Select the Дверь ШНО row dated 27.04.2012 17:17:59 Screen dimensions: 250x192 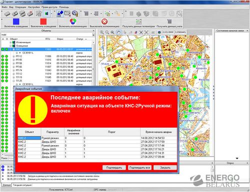97,142
